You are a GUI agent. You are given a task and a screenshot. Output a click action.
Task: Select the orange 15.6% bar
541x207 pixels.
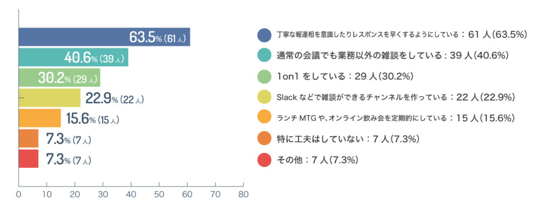(x=40, y=118)
